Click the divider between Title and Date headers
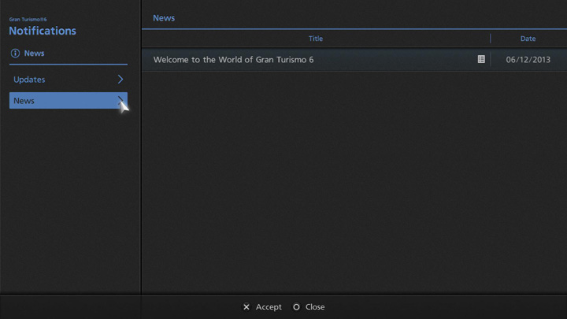This screenshot has height=319, width=567. [x=490, y=39]
